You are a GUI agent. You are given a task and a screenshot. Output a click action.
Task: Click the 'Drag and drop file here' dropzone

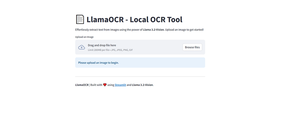(140, 47)
